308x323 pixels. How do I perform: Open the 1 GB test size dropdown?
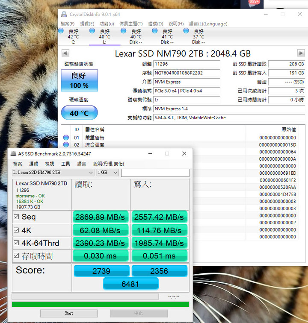coord(108,173)
